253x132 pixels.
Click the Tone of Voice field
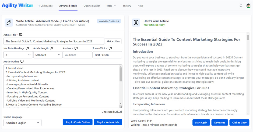pos(107,55)
